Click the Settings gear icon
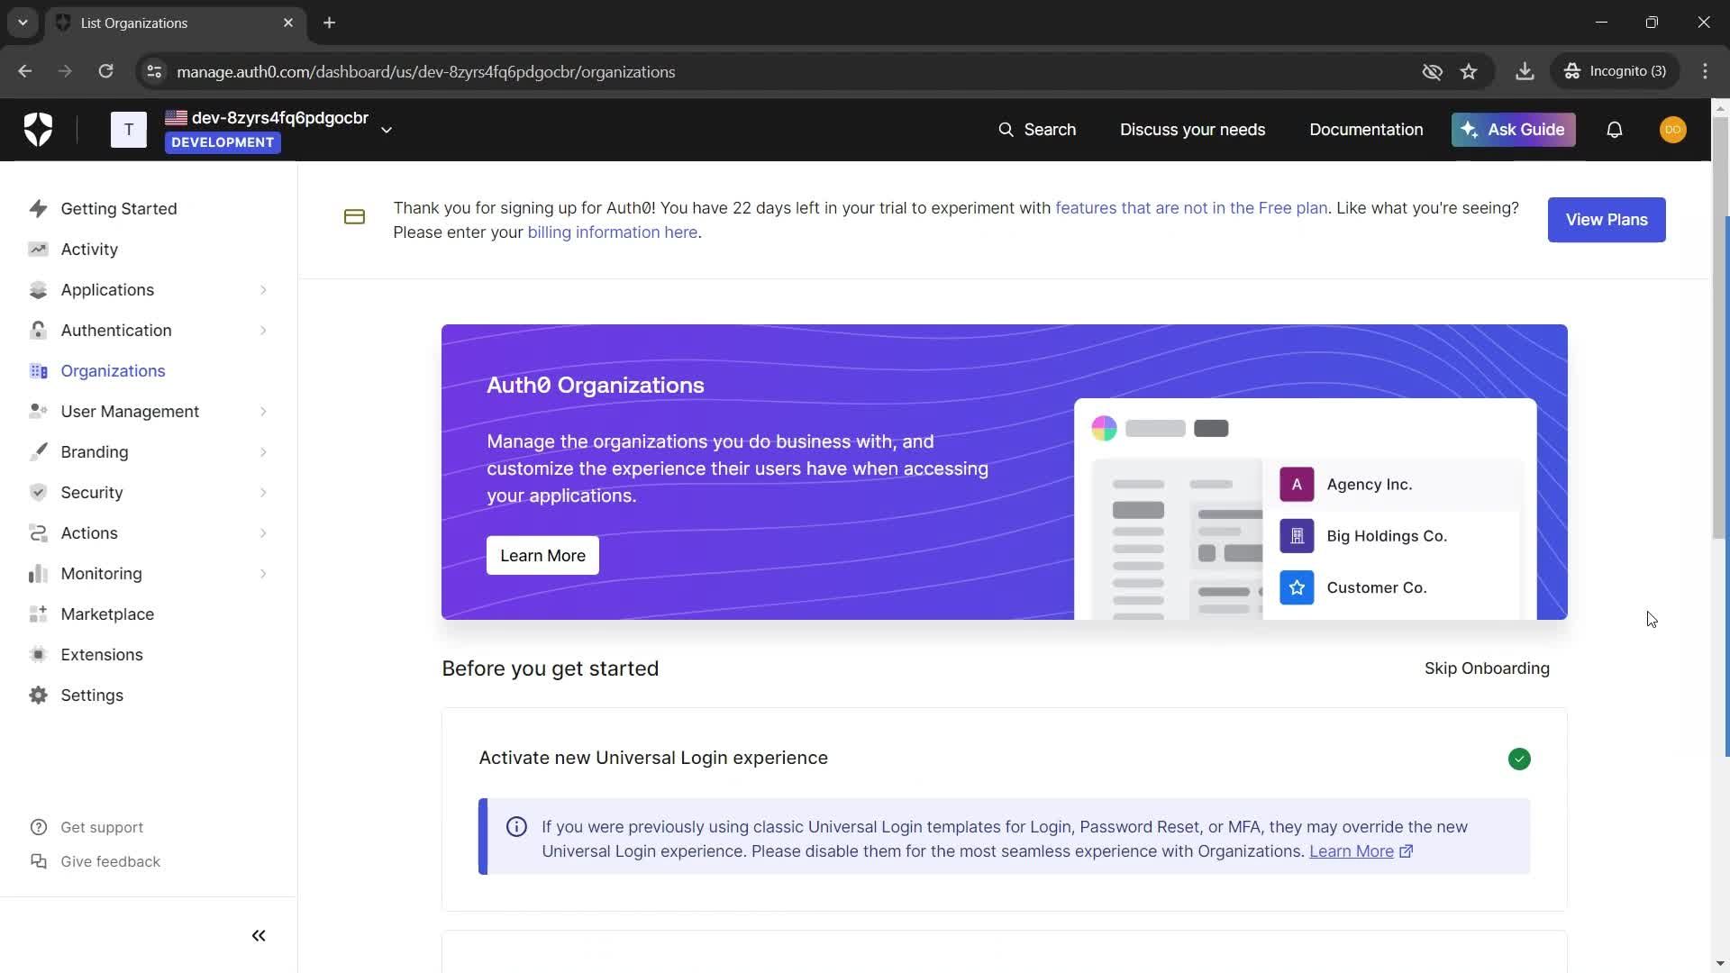 [38, 696]
